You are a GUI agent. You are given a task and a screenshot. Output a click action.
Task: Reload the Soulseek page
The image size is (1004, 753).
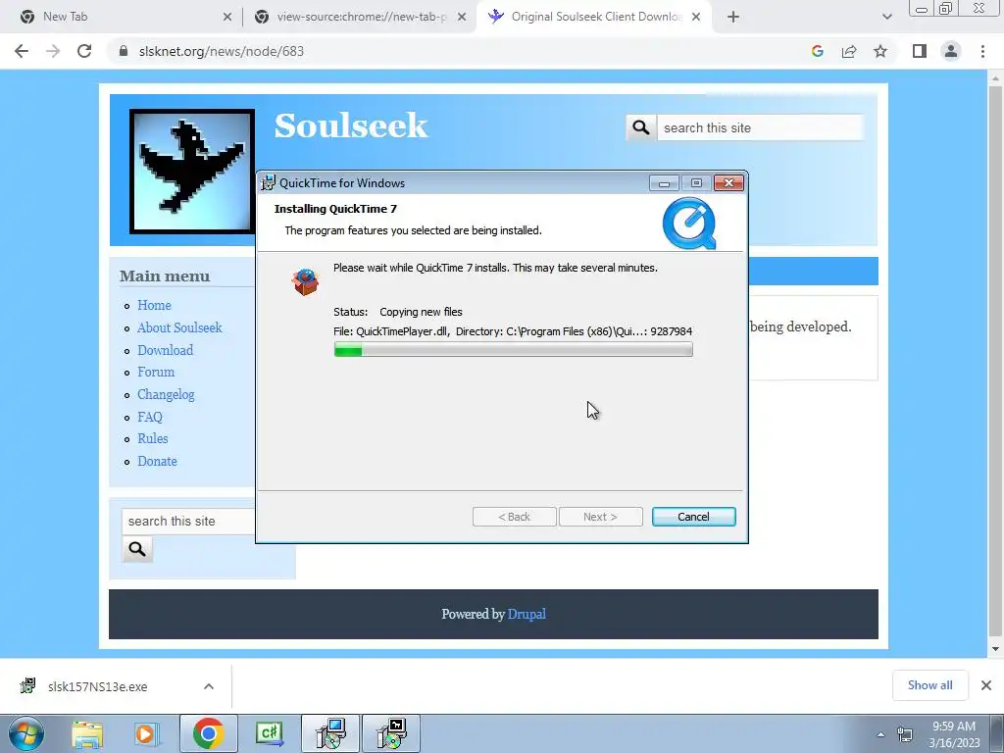[84, 51]
